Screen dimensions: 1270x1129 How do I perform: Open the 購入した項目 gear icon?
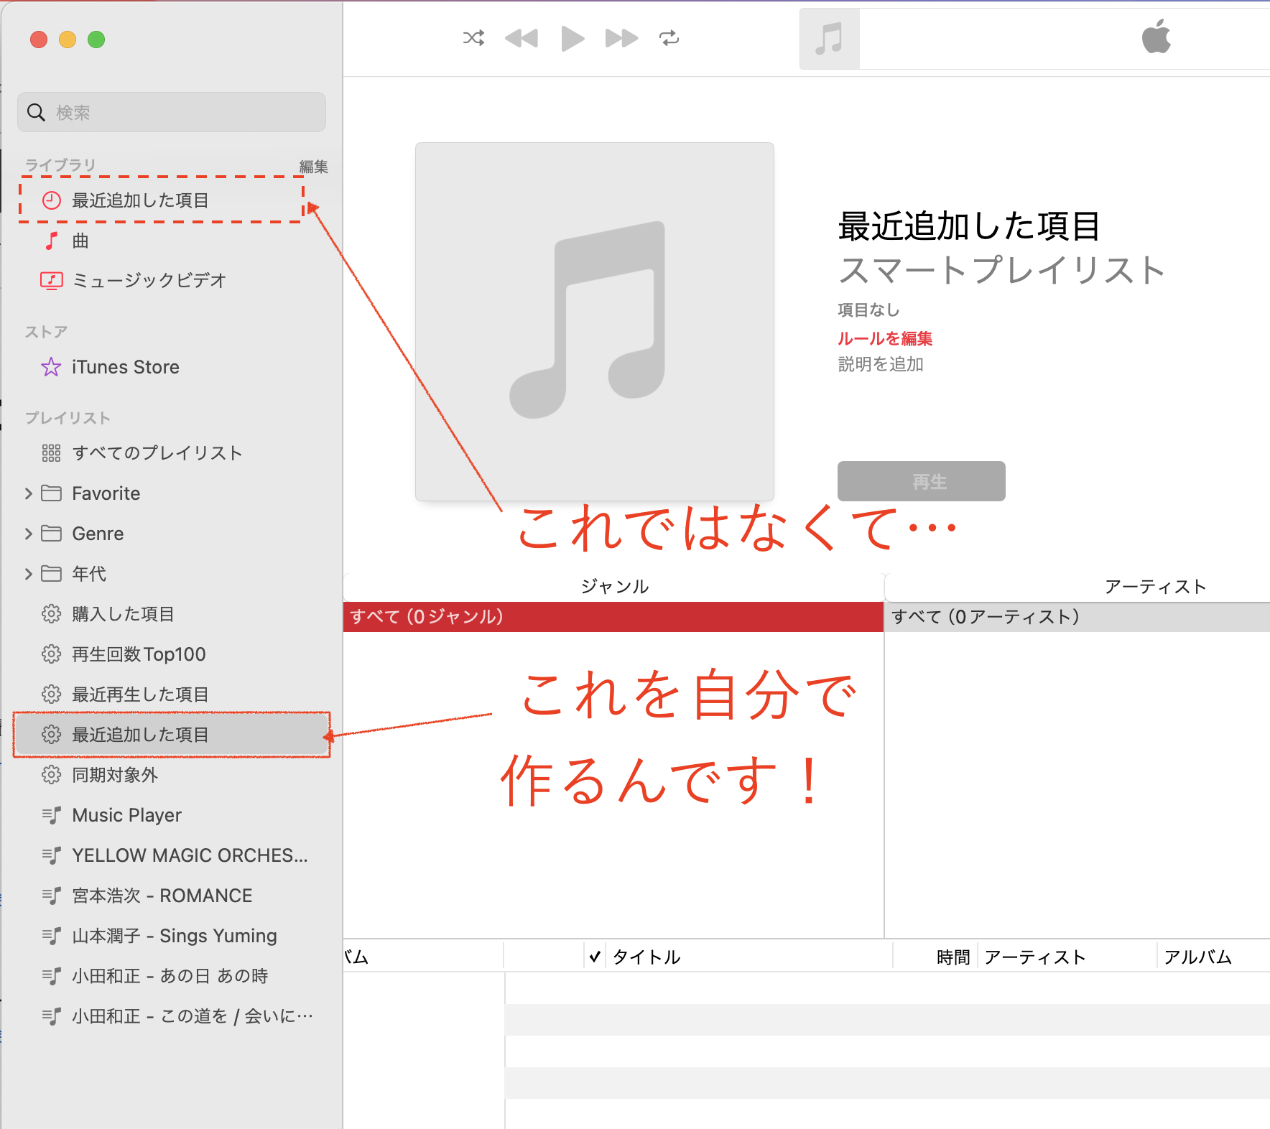[x=52, y=614]
